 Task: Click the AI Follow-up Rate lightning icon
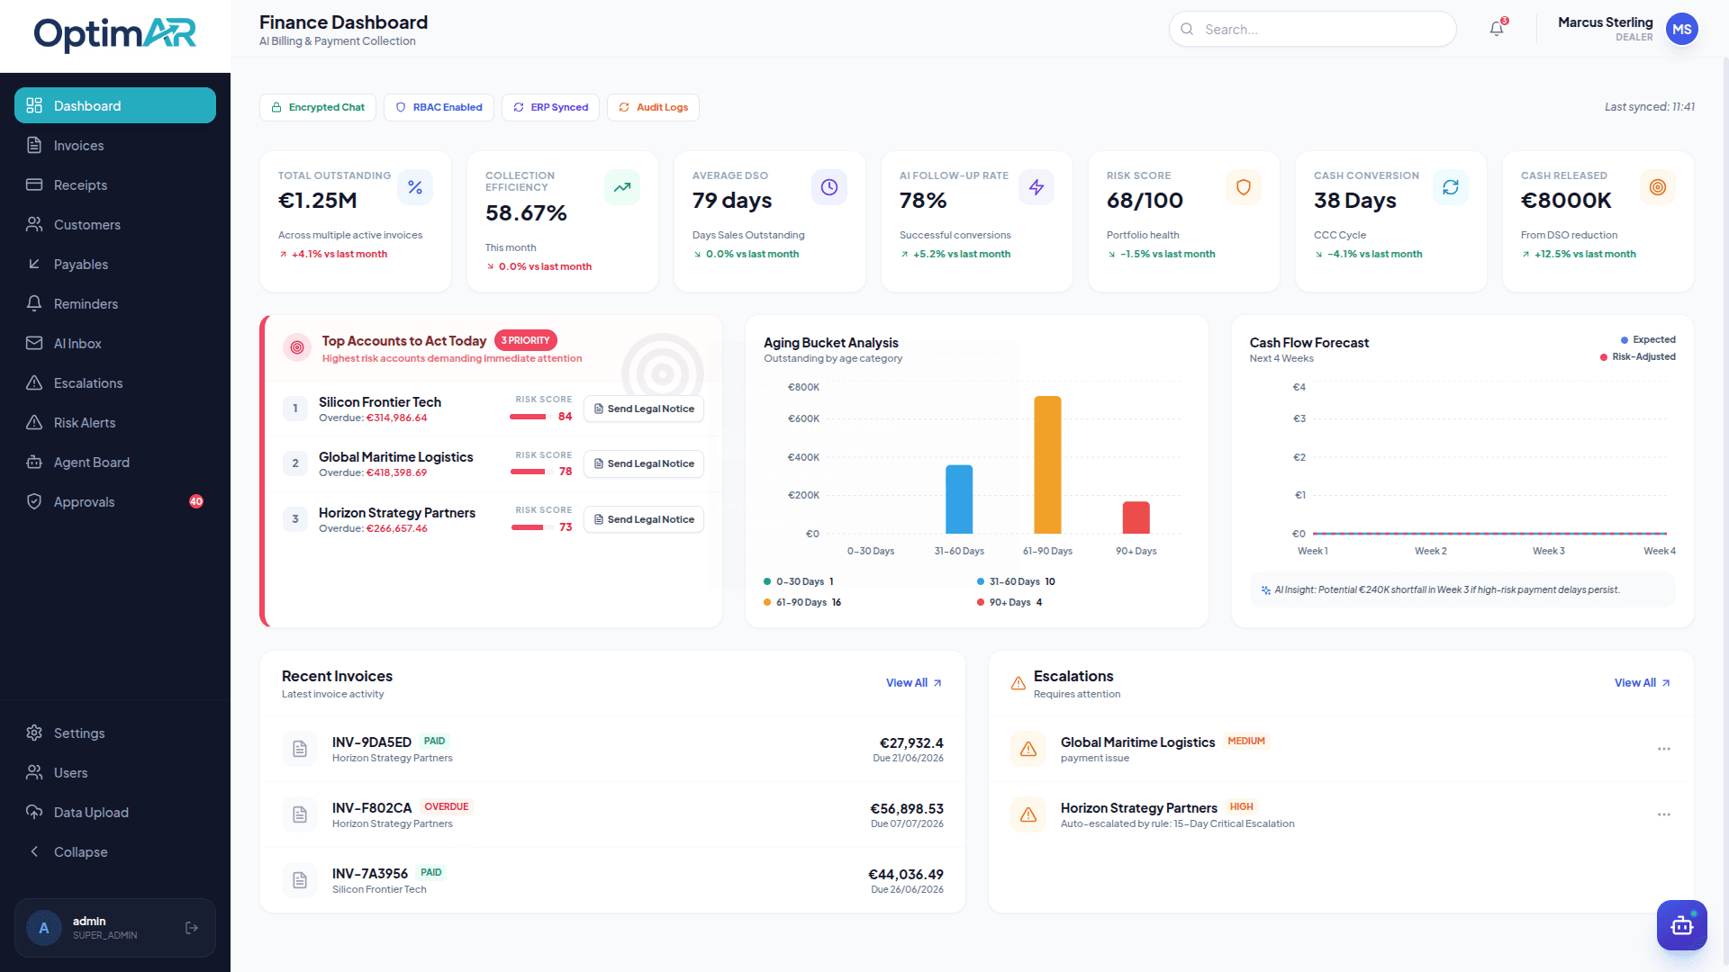pos(1036,187)
